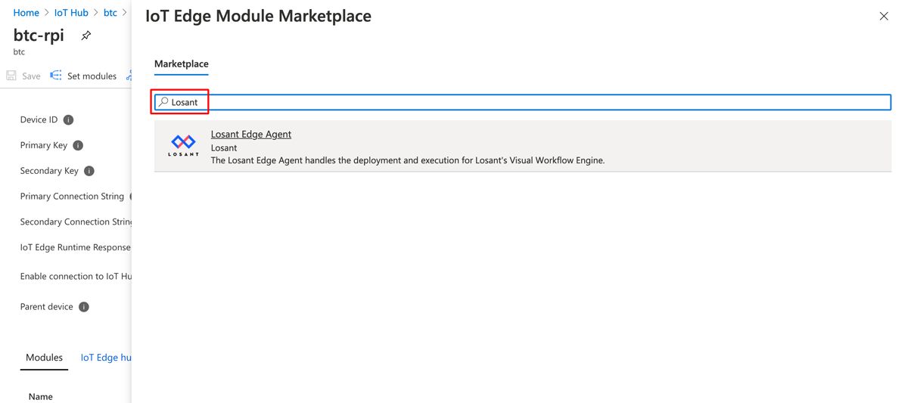The width and height of the screenshot is (908, 403).
Task: Click the IoT Edge Runtime Response label
Action: click(75, 247)
